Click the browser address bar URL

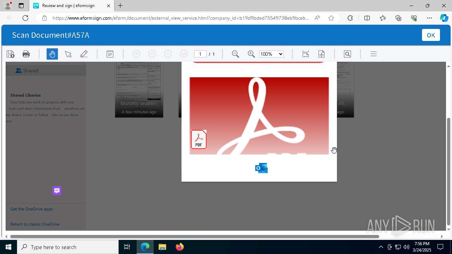click(x=181, y=18)
